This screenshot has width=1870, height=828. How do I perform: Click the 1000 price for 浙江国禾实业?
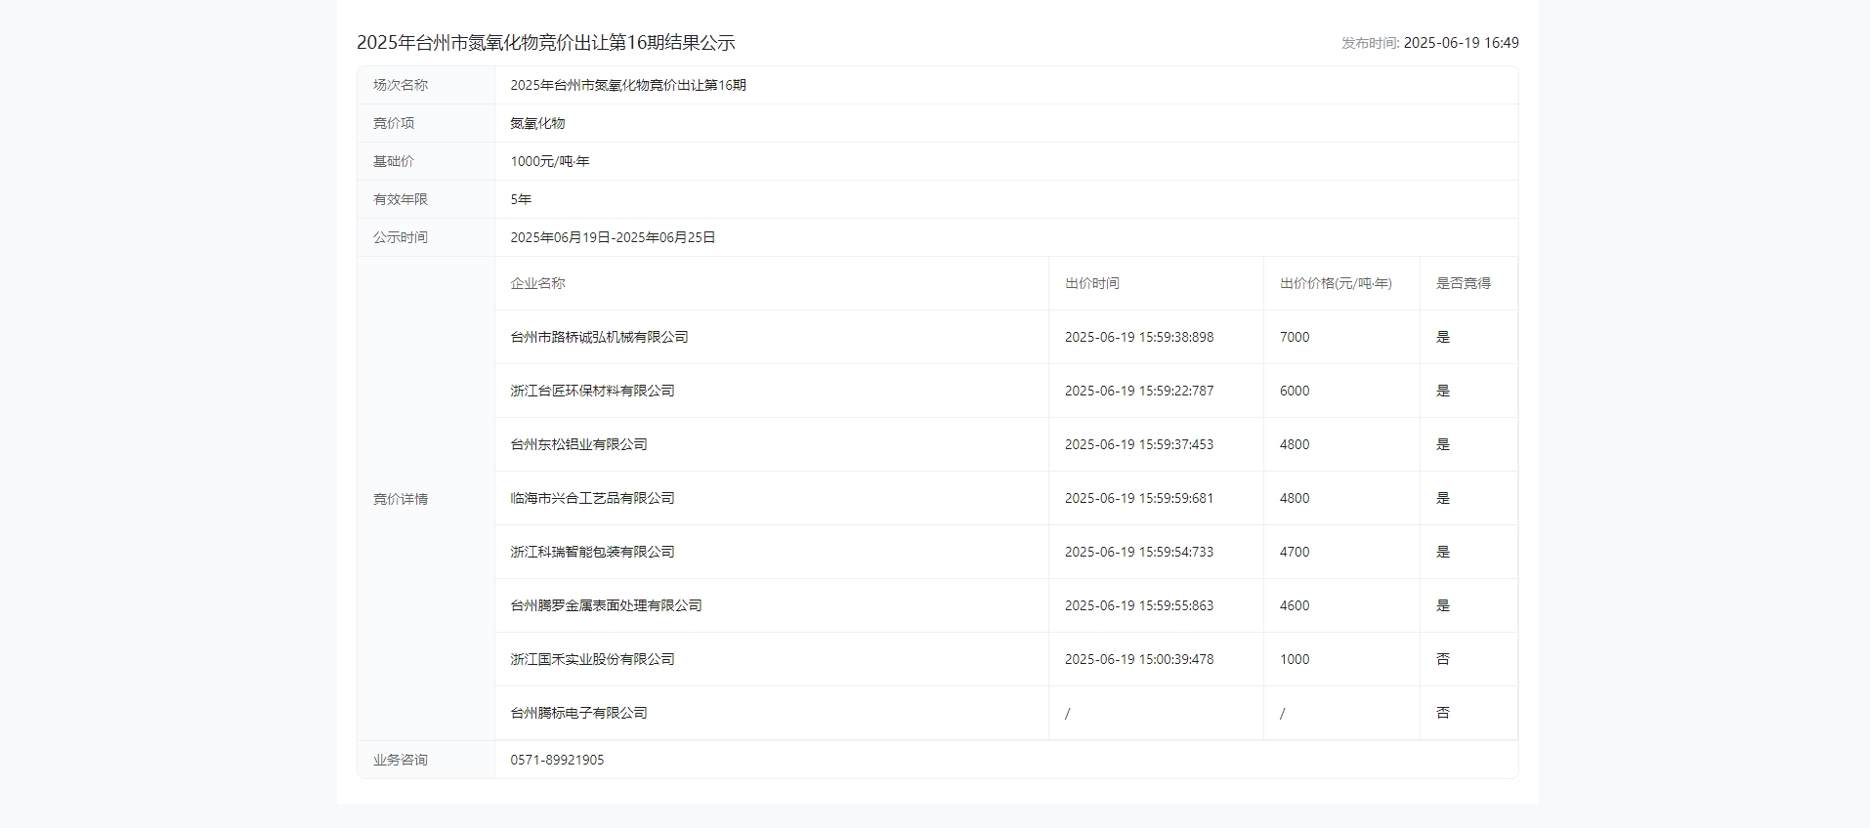tap(1295, 659)
